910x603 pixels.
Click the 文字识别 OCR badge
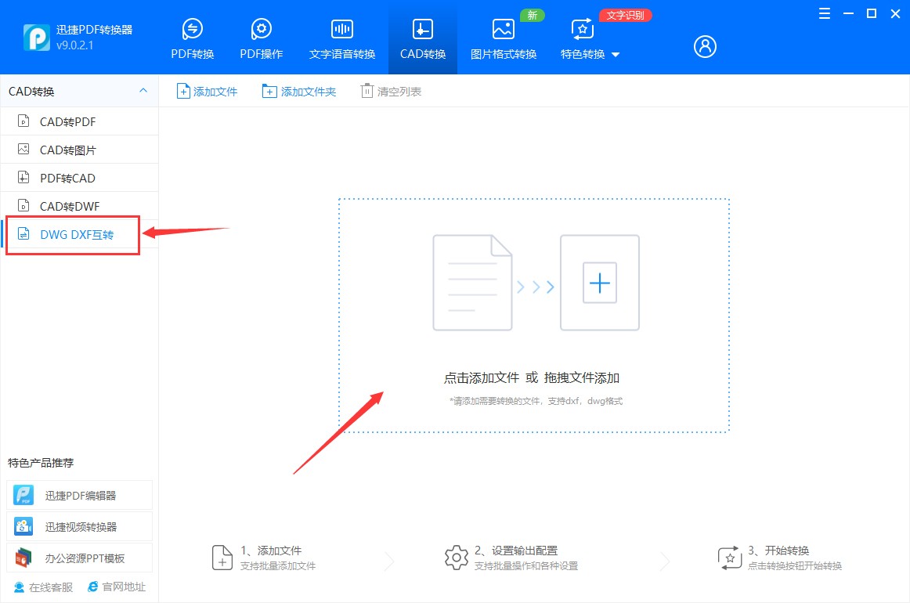625,14
